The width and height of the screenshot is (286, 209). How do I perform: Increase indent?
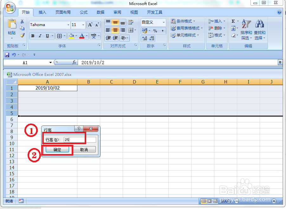click(115, 38)
